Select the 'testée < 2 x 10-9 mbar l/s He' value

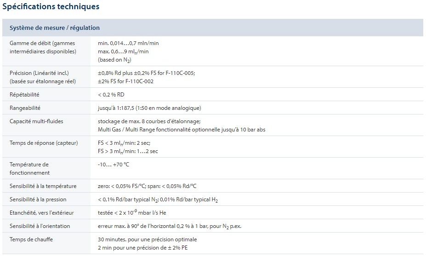pos(132,212)
